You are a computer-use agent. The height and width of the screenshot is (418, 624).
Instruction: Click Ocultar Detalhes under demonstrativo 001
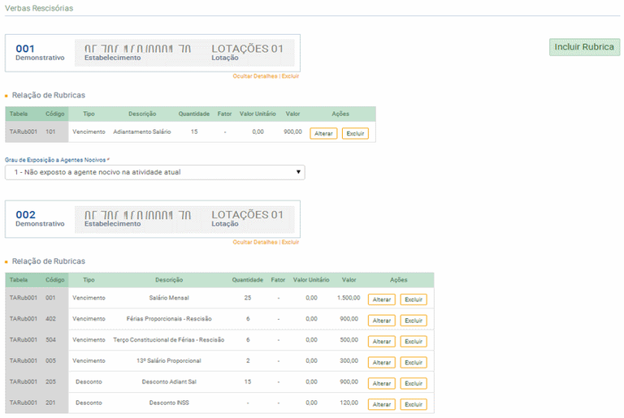[255, 75]
